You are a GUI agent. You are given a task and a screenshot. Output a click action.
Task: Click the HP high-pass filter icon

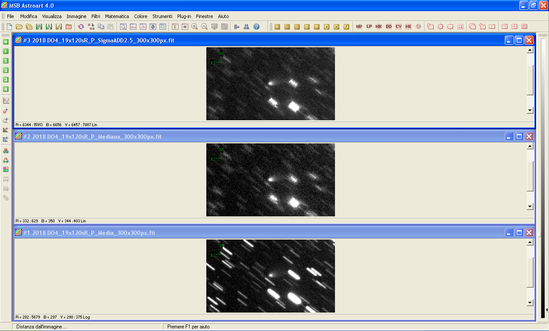pos(359,27)
